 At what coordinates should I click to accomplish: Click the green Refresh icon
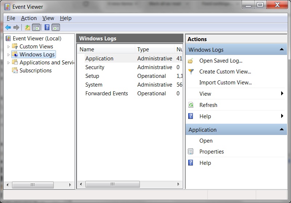[x=191, y=105]
